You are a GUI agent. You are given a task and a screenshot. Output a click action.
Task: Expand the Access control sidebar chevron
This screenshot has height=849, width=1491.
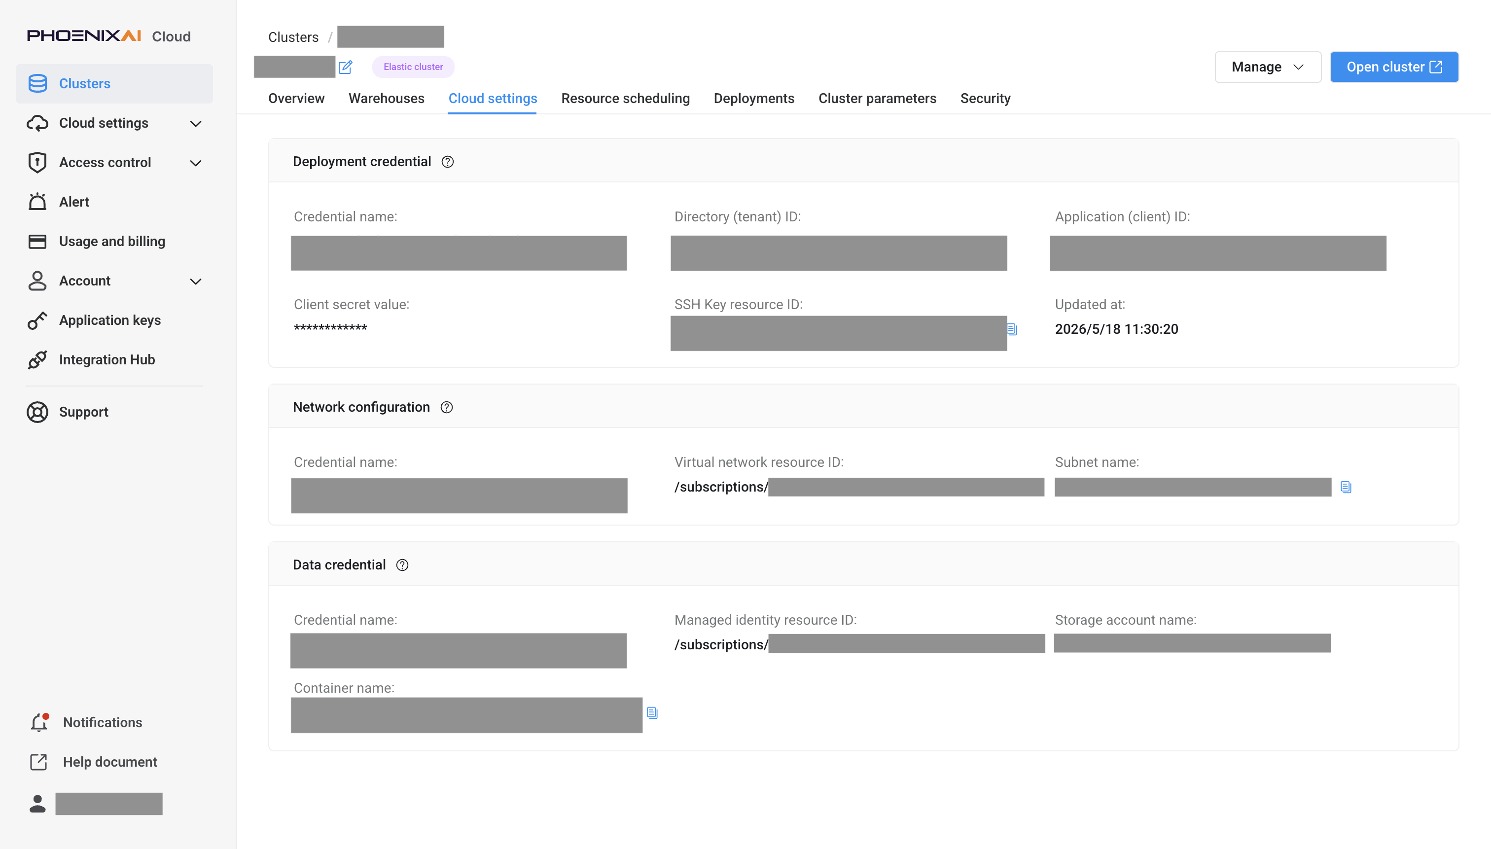[196, 163]
